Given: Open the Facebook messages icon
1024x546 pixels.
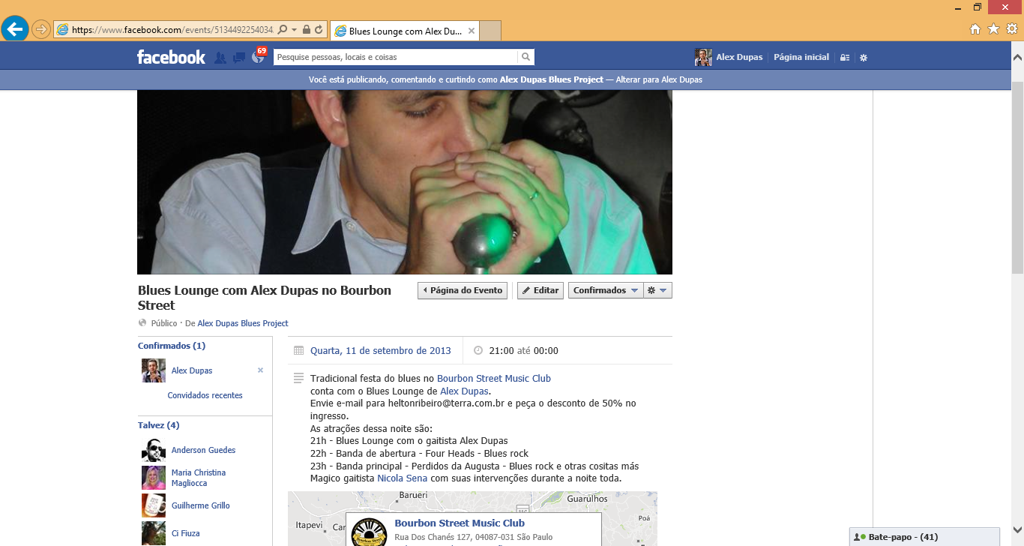Looking at the screenshot, I should 239,58.
